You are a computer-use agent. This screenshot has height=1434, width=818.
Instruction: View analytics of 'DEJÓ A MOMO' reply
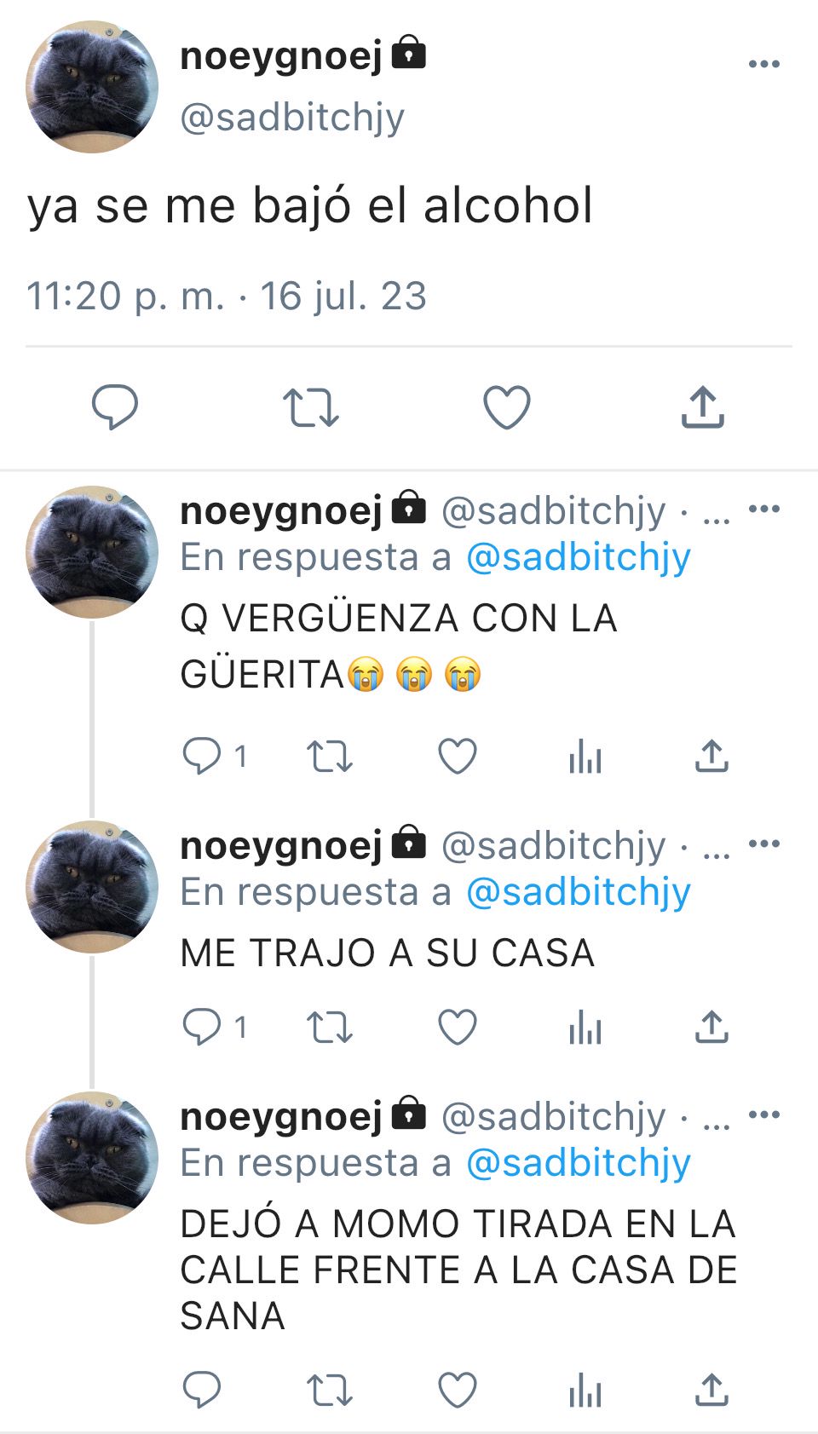(x=585, y=1390)
